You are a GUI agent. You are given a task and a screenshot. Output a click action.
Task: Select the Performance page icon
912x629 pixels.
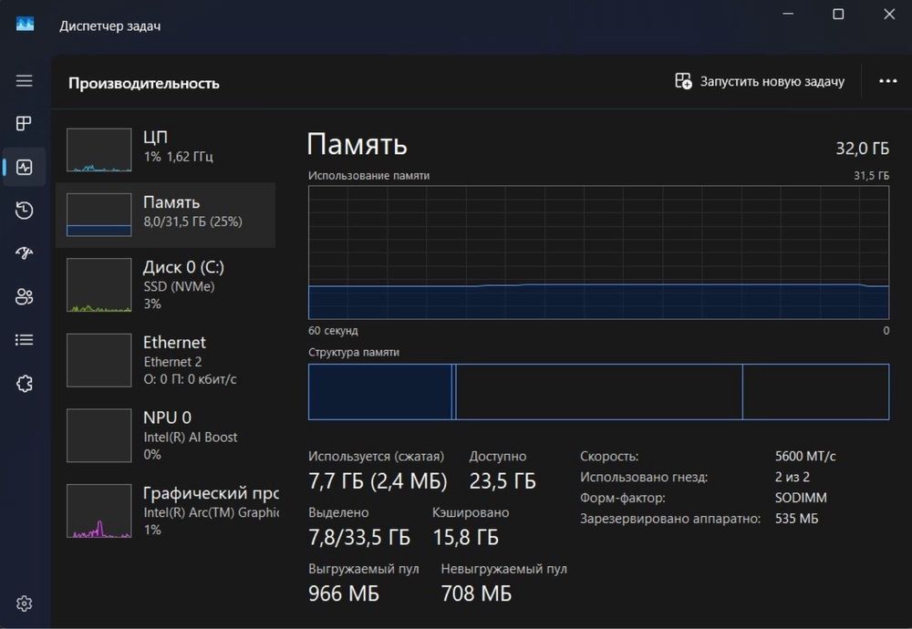[x=24, y=168]
